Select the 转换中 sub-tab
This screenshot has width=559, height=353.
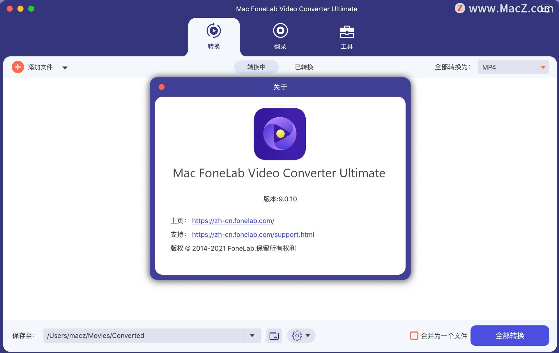tap(256, 67)
